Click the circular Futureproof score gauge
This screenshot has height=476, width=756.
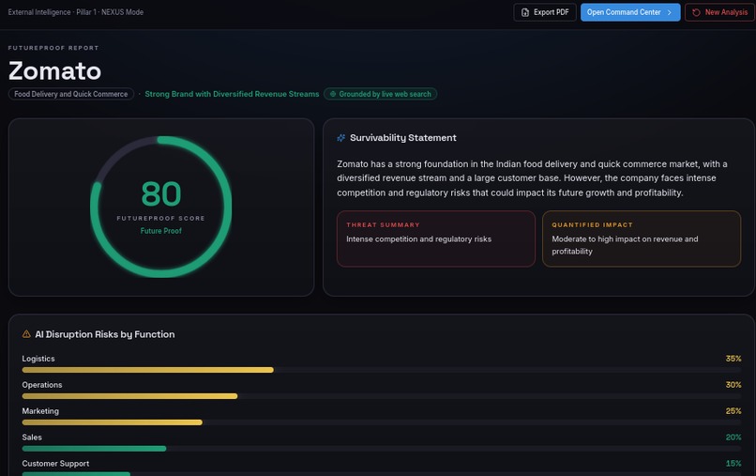(x=161, y=207)
